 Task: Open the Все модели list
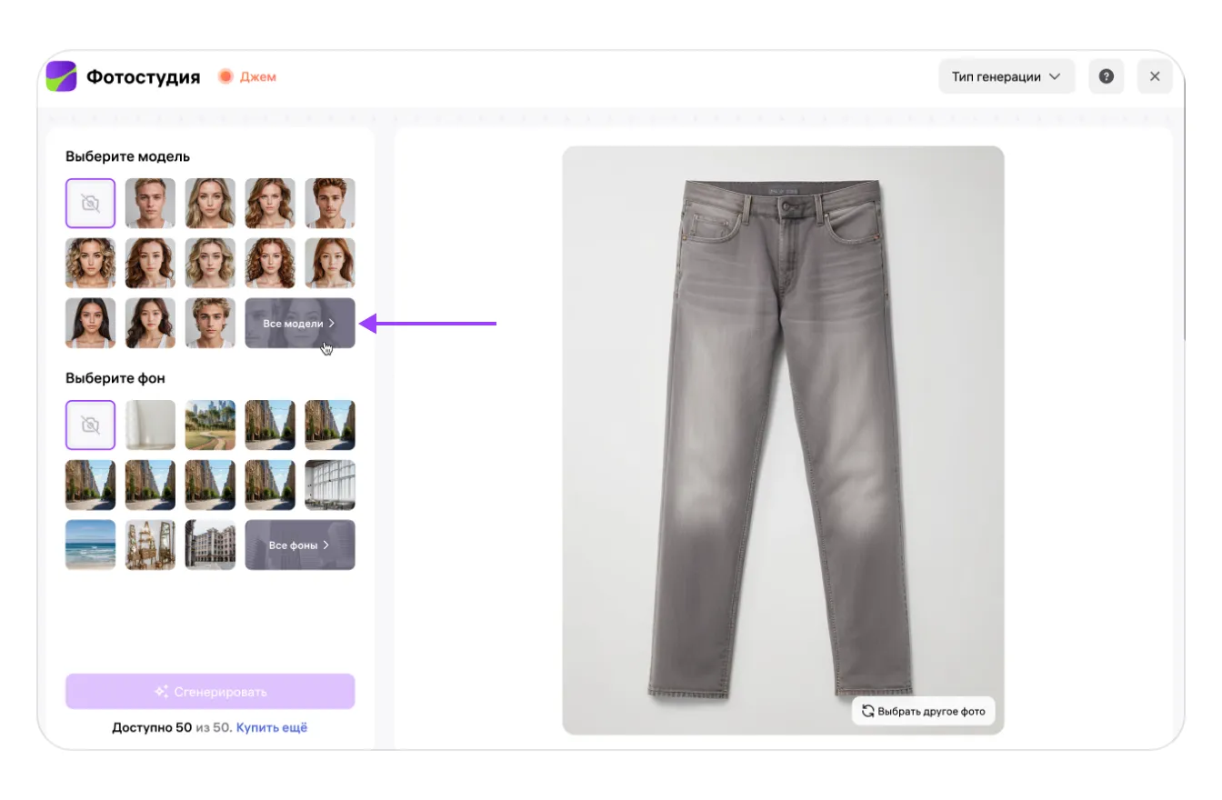(x=299, y=323)
